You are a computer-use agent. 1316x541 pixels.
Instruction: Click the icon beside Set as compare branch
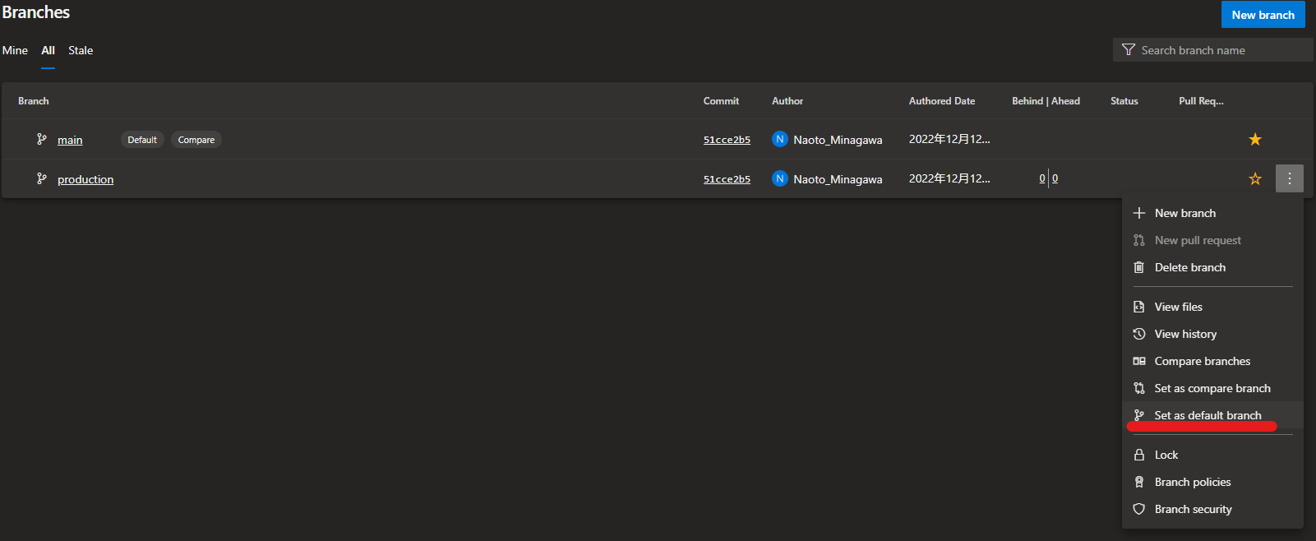point(1139,388)
